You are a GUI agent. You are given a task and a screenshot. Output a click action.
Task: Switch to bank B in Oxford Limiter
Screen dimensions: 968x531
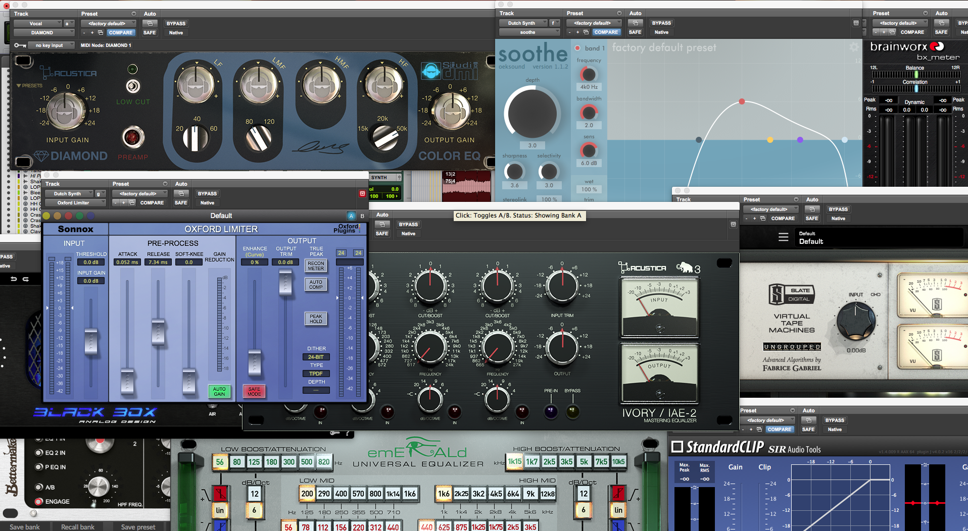pyautogui.click(x=362, y=216)
